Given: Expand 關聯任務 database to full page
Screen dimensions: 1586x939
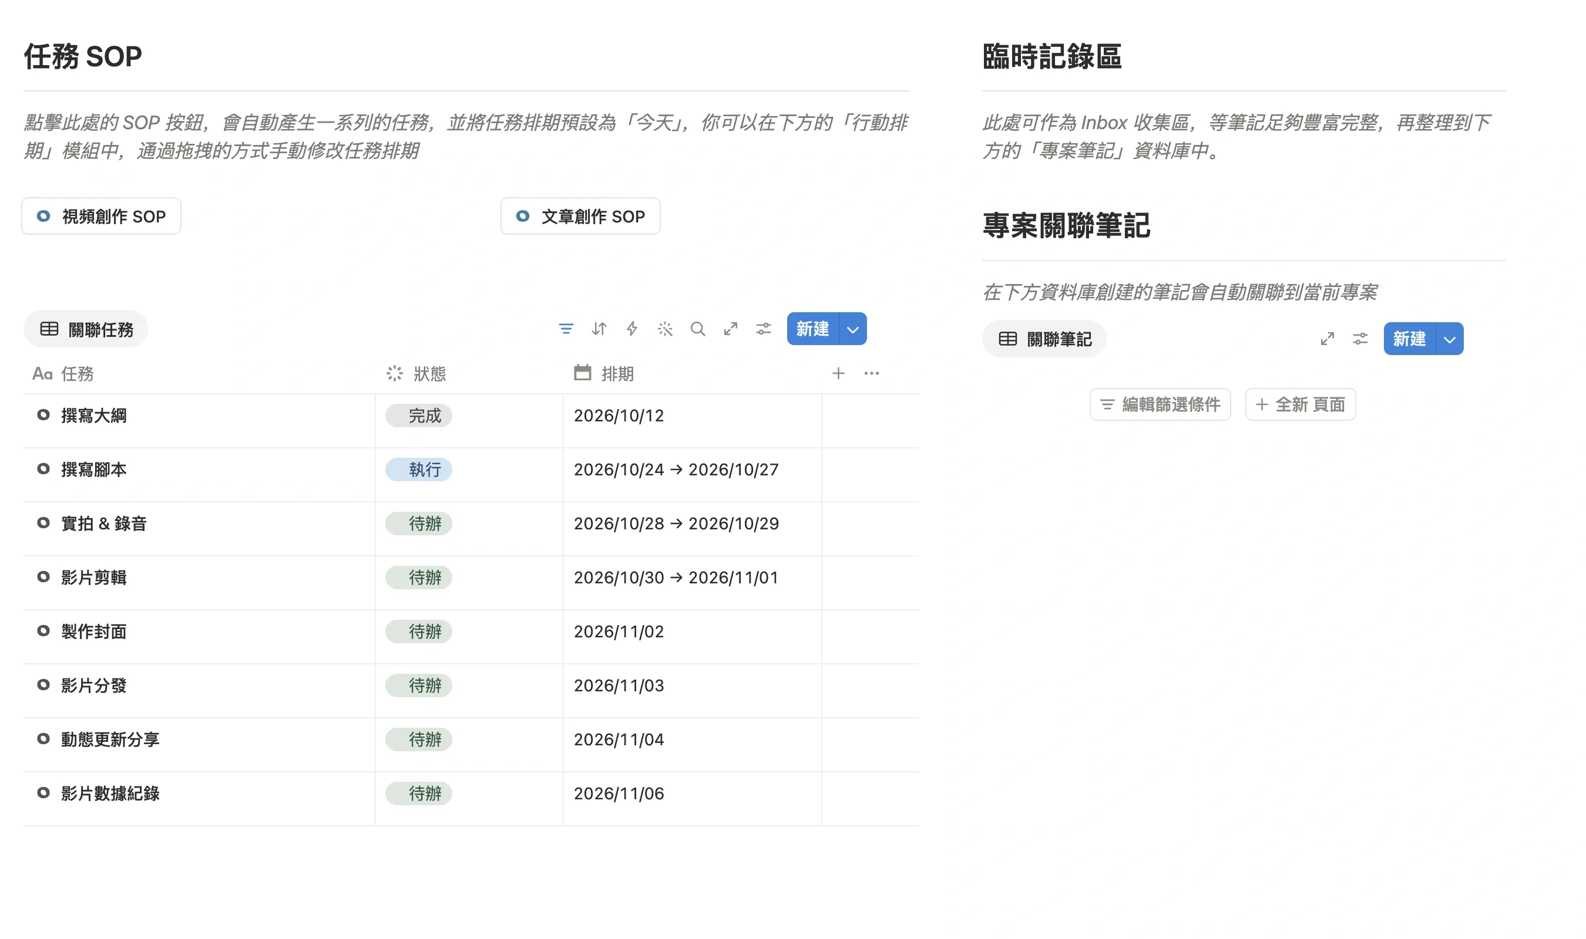Looking at the screenshot, I should pos(731,329).
